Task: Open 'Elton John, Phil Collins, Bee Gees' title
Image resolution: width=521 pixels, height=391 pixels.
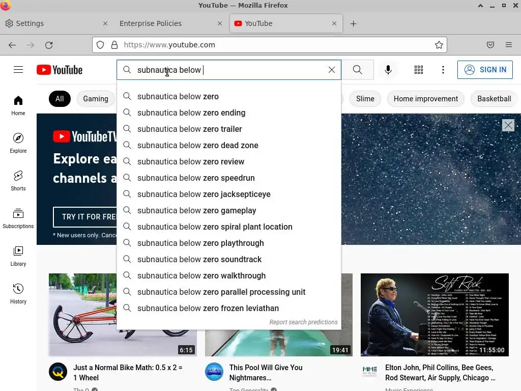Action: point(440,372)
